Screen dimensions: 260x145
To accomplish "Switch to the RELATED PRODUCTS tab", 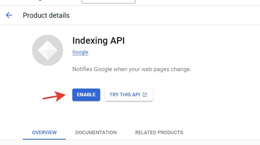I will point(159,132).
